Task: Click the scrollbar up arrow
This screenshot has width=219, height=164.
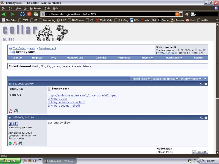Action: click(x=217, y=24)
